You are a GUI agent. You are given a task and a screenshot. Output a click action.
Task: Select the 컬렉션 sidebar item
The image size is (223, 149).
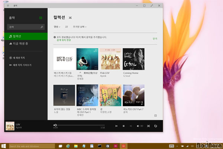pyautogui.click(x=26, y=36)
